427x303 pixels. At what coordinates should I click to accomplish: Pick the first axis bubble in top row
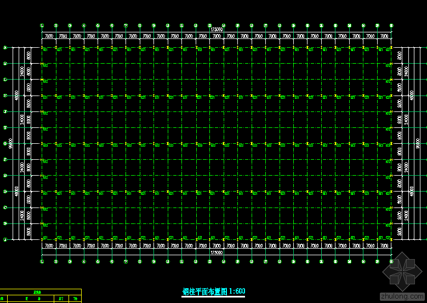coord(42,25)
